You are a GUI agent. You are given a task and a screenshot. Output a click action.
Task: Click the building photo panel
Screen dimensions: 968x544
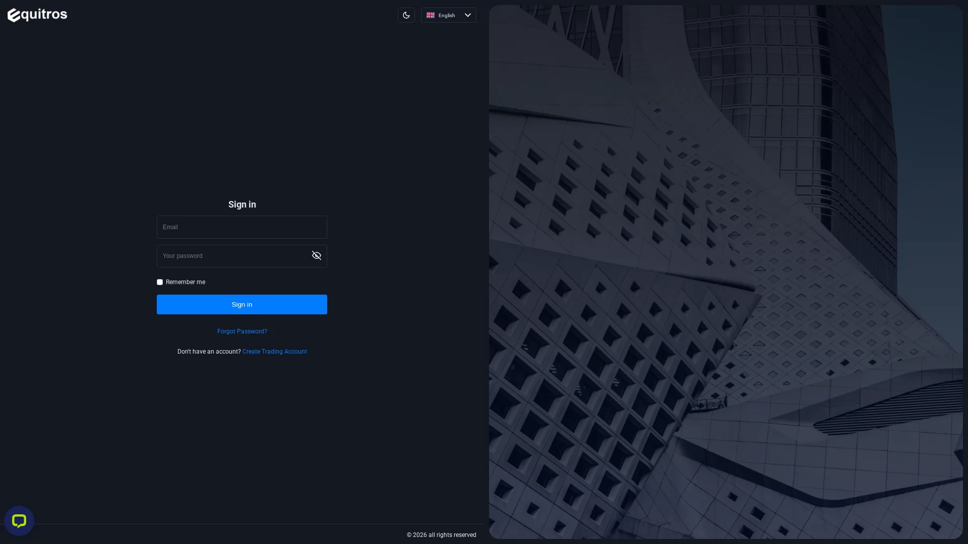pos(726,272)
